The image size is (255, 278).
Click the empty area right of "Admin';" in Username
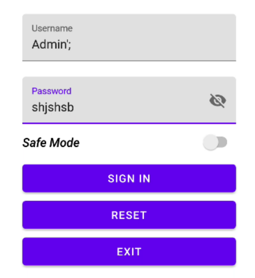pos(153,44)
